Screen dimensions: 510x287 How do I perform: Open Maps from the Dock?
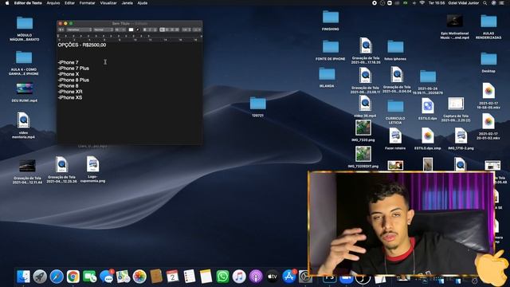[123, 277]
